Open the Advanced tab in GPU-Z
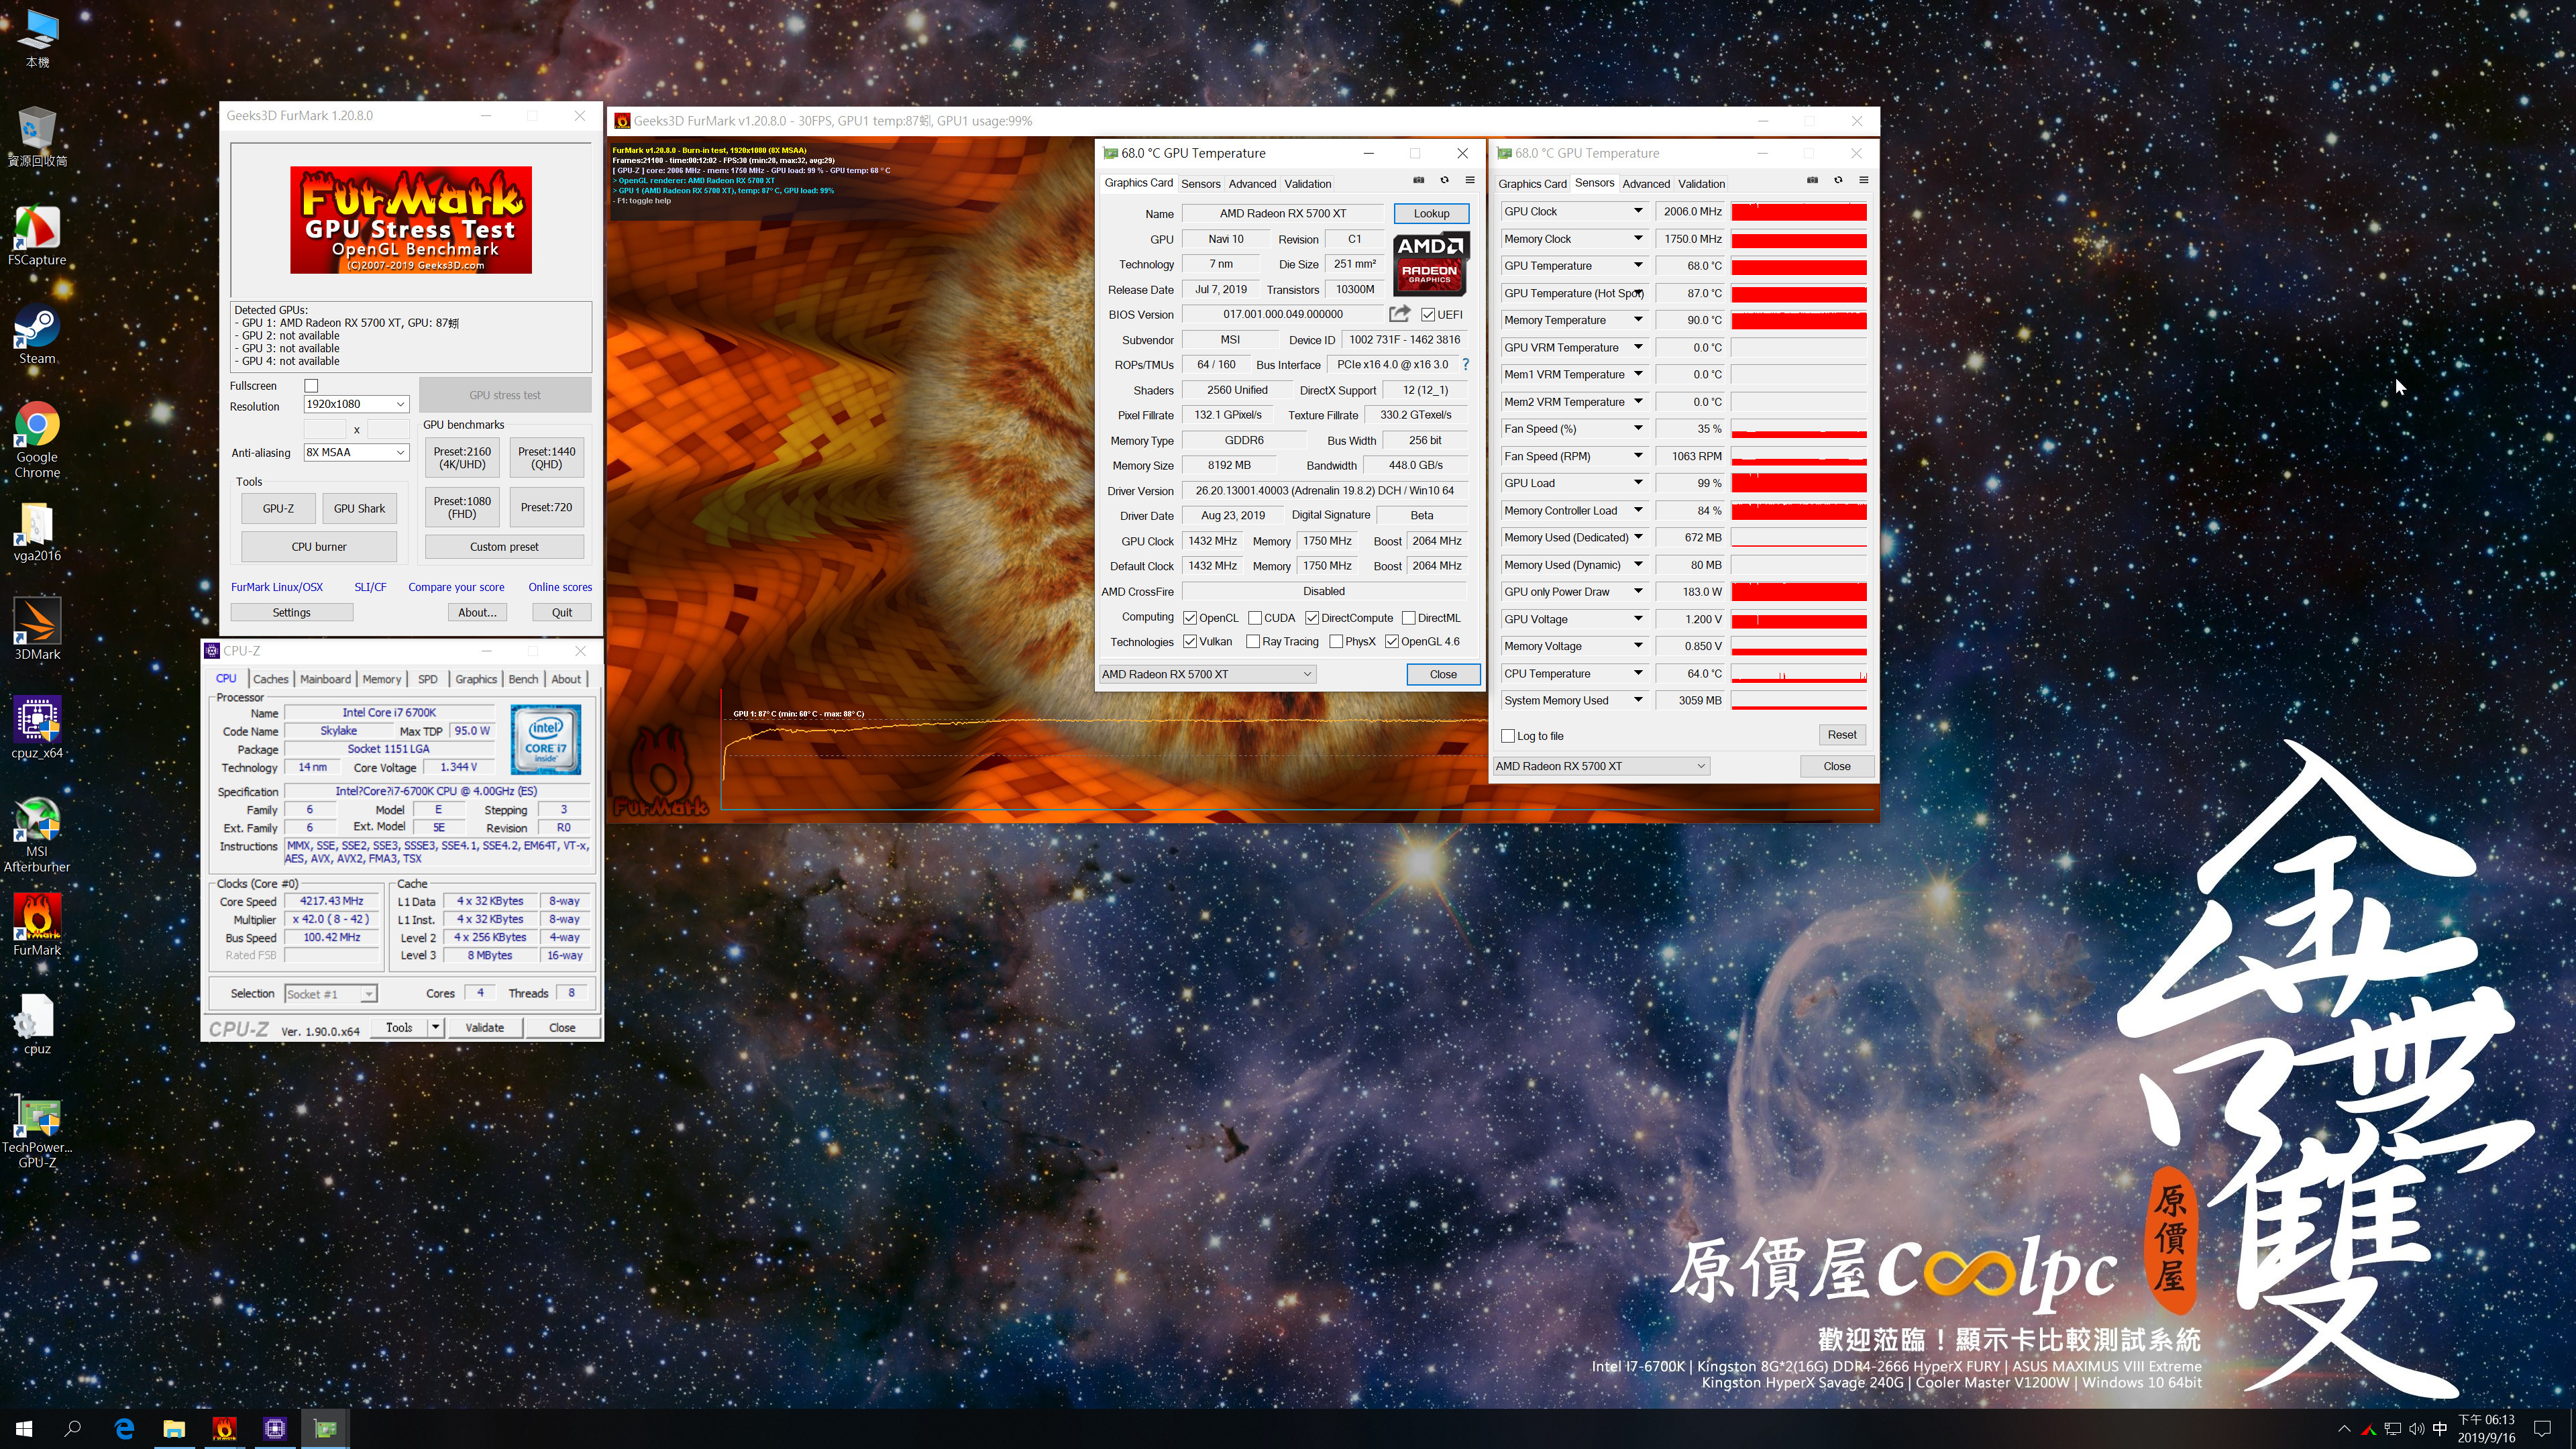 1252,184
